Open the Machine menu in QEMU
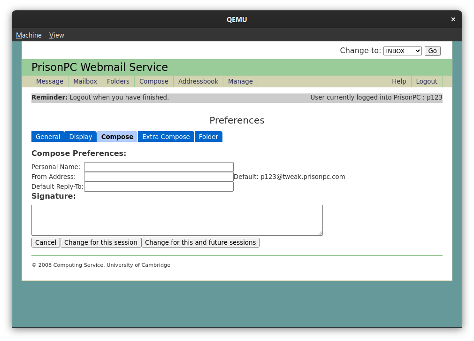This screenshot has height=341, width=474. pyautogui.click(x=29, y=35)
